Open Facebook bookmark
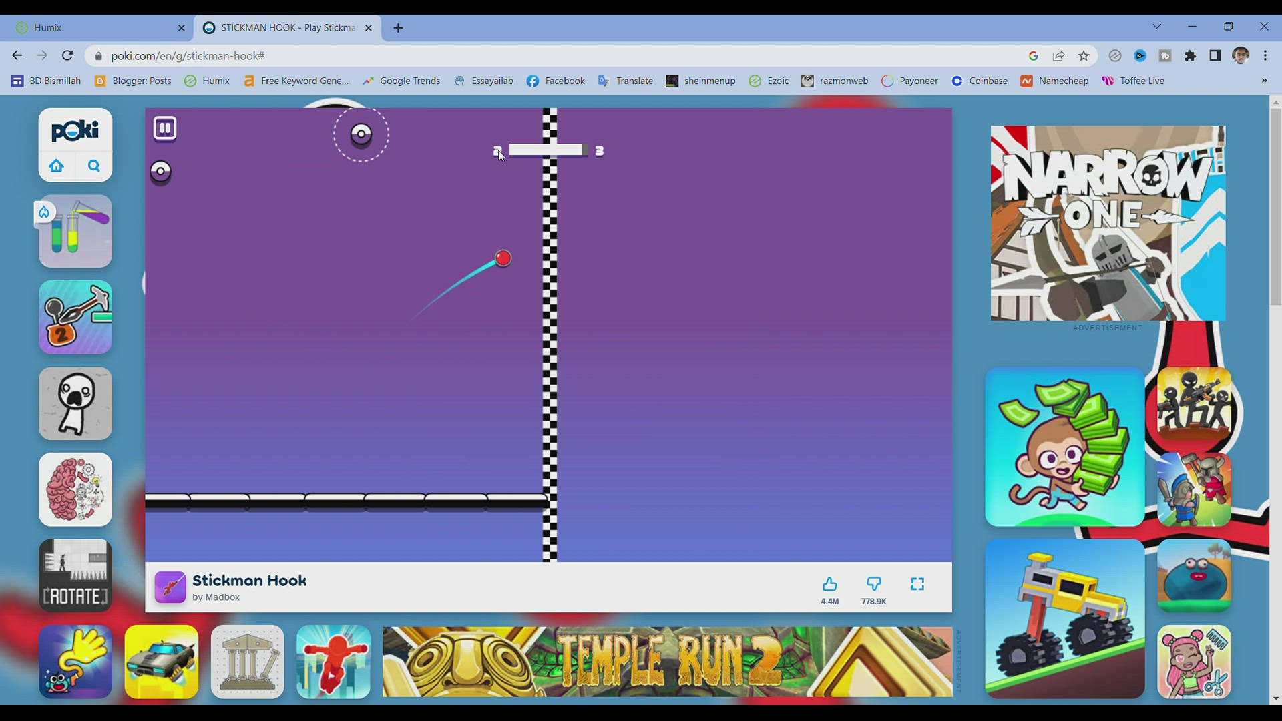Viewport: 1282px width, 721px height. point(556,81)
